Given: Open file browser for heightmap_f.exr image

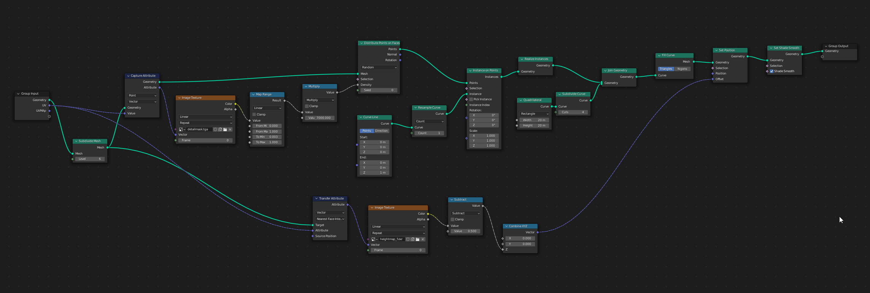Looking at the screenshot, I should tap(418, 239).
